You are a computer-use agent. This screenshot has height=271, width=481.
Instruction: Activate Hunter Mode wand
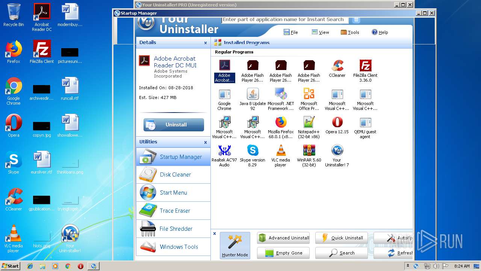click(x=235, y=245)
